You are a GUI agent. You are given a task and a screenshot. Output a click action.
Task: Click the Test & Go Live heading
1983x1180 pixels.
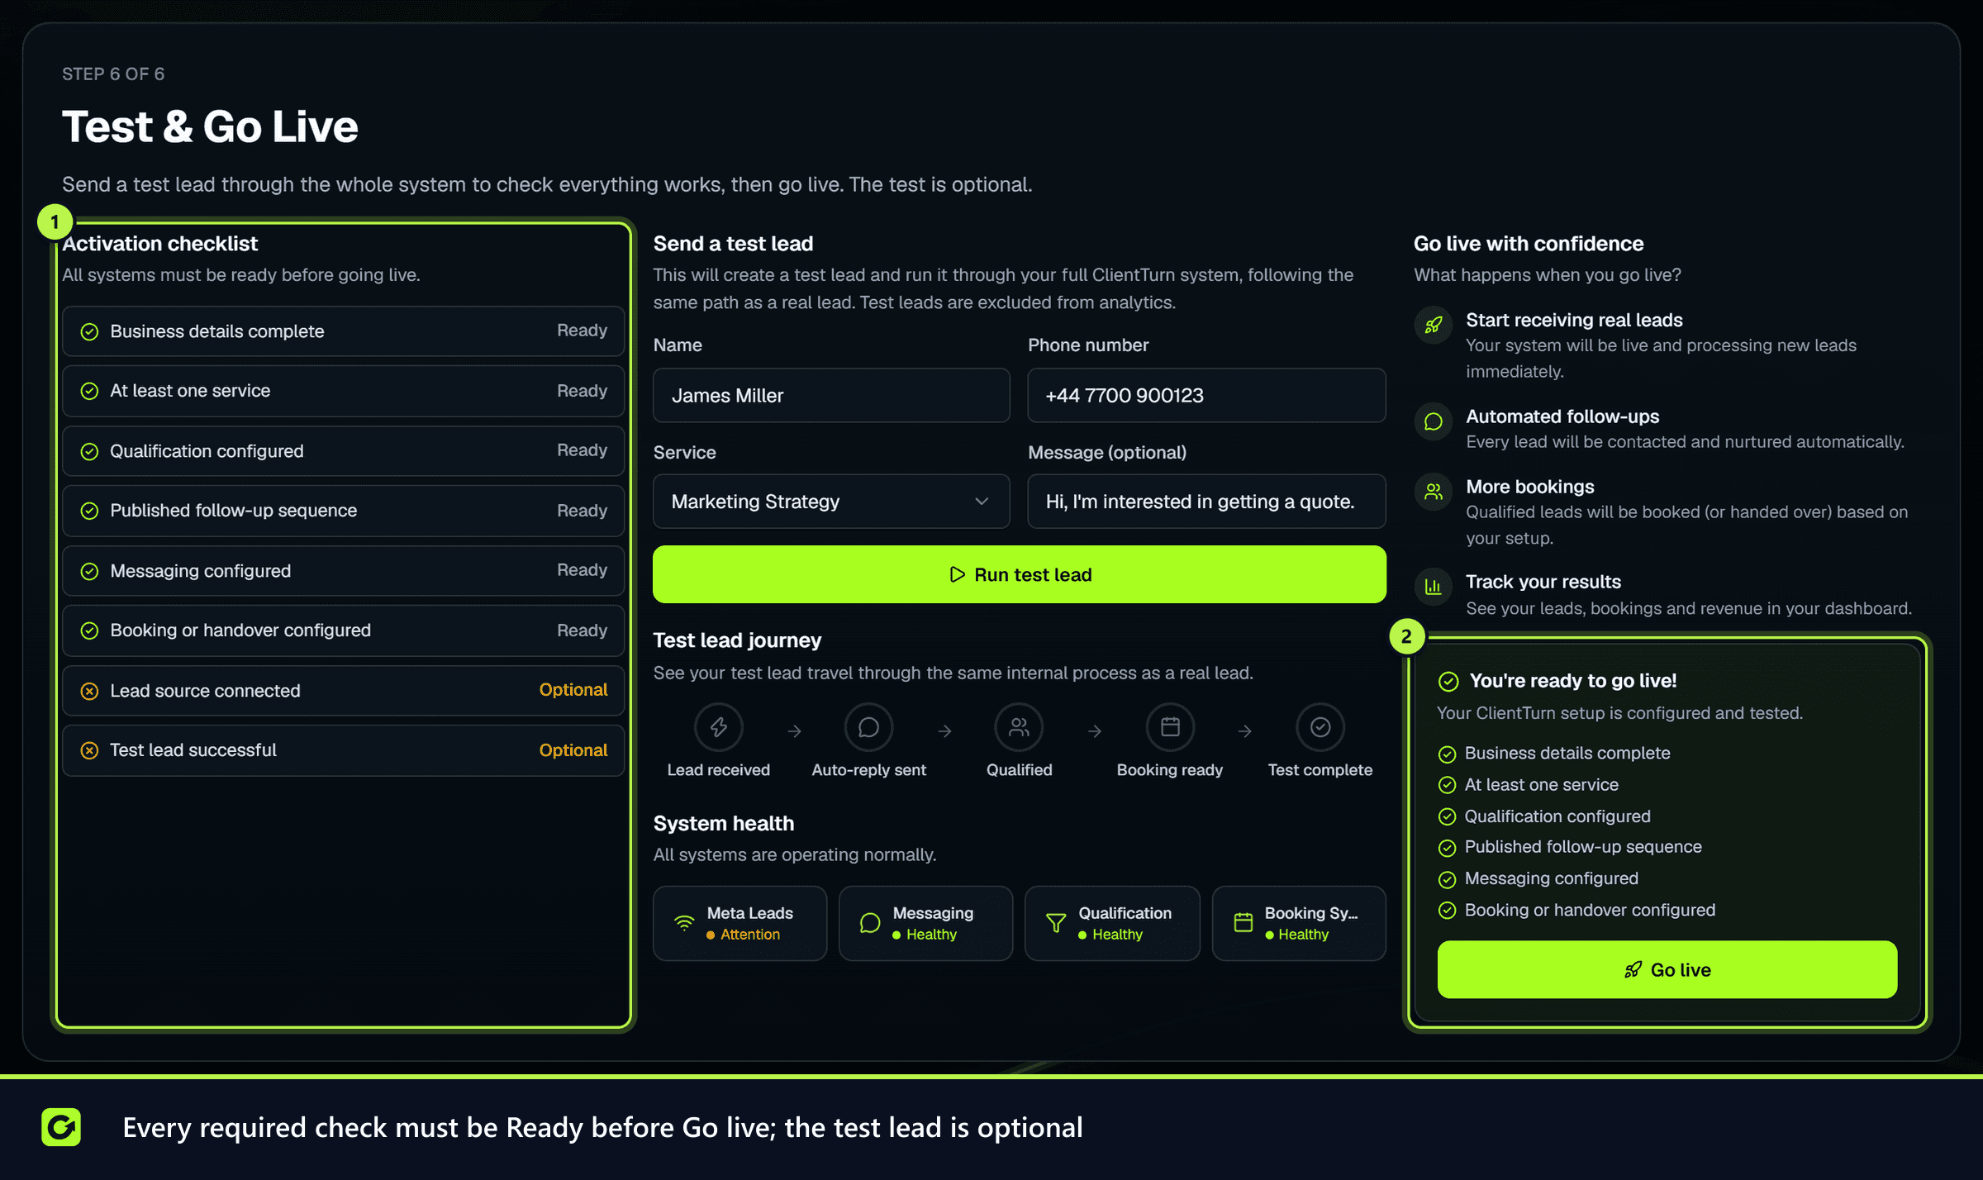point(210,126)
